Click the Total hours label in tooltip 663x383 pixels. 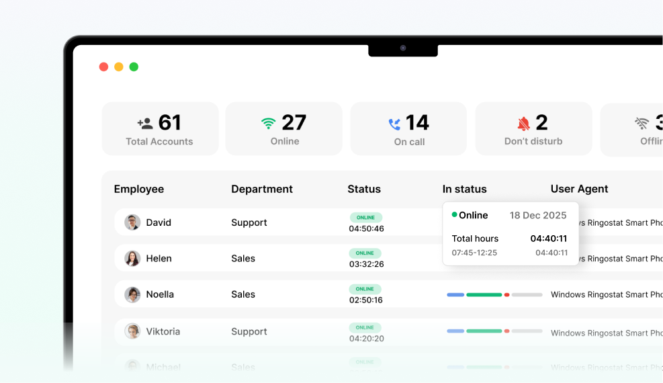tap(475, 239)
